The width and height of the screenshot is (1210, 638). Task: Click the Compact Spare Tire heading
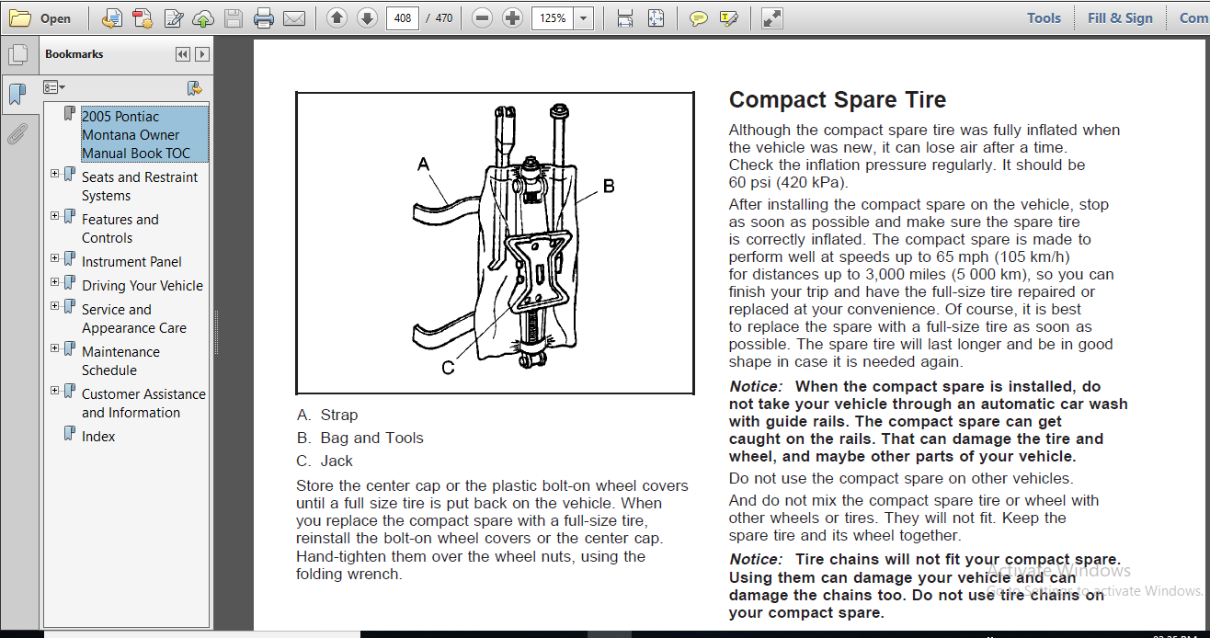coord(838,100)
